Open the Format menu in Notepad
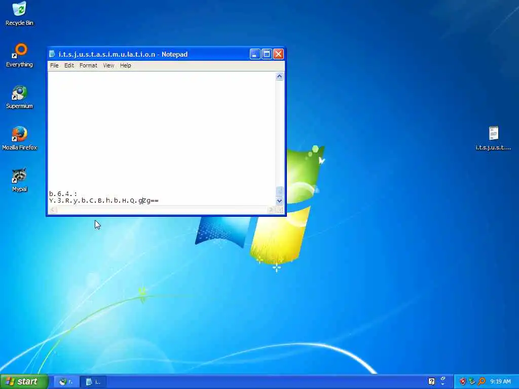This screenshot has height=389, width=519. [x=88, y=65]
